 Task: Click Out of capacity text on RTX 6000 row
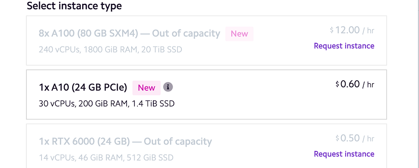tap(178, 142)
